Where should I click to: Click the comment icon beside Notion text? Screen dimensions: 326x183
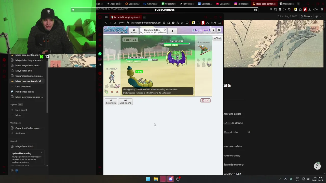click(249, 132)
